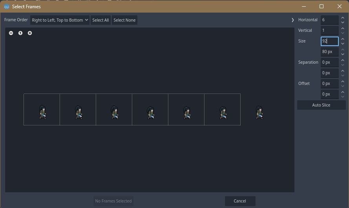Toggle the sixth sprite frame in the grid
Screen dimensions: 349x208
pyautogui.click(x=223, y=110)
